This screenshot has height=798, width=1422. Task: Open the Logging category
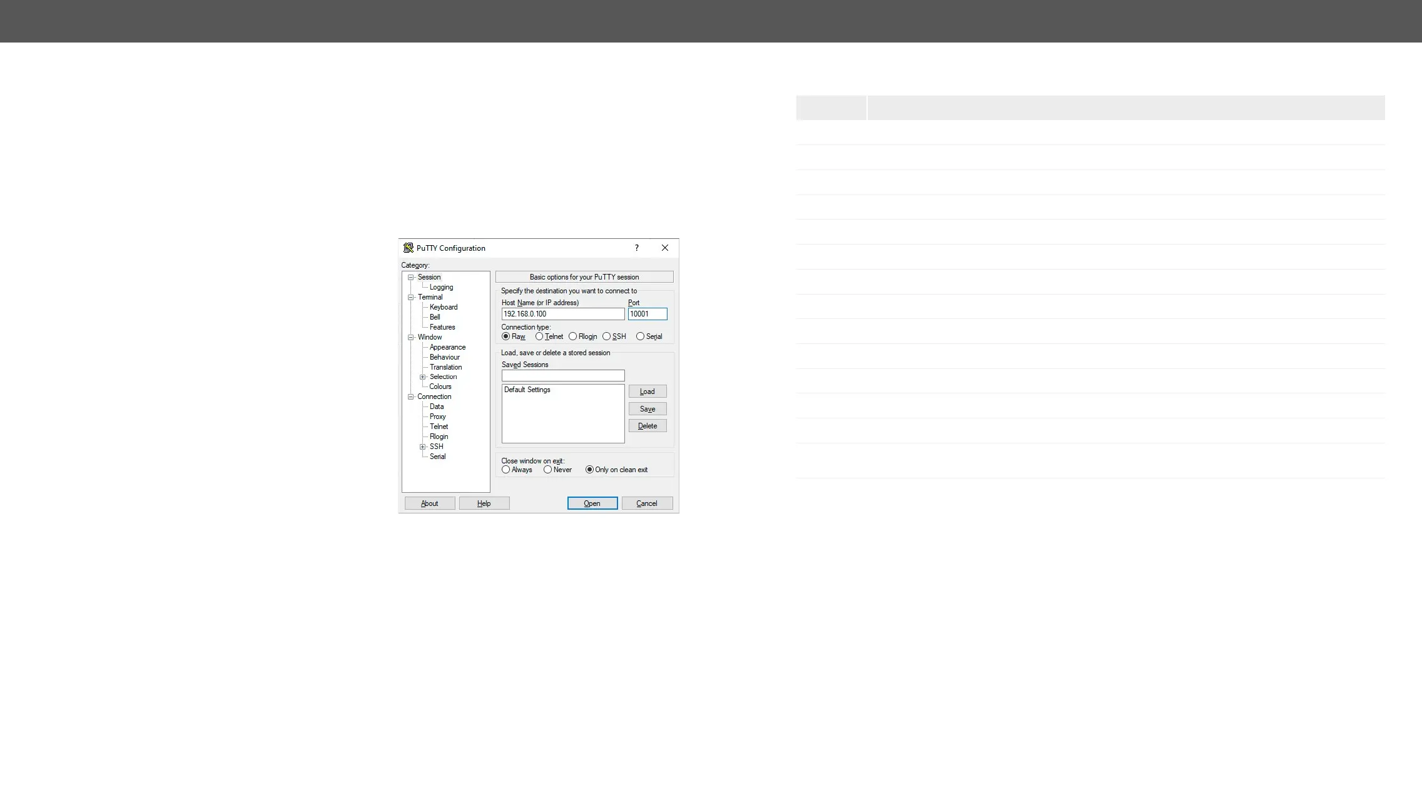coord(441,287)
